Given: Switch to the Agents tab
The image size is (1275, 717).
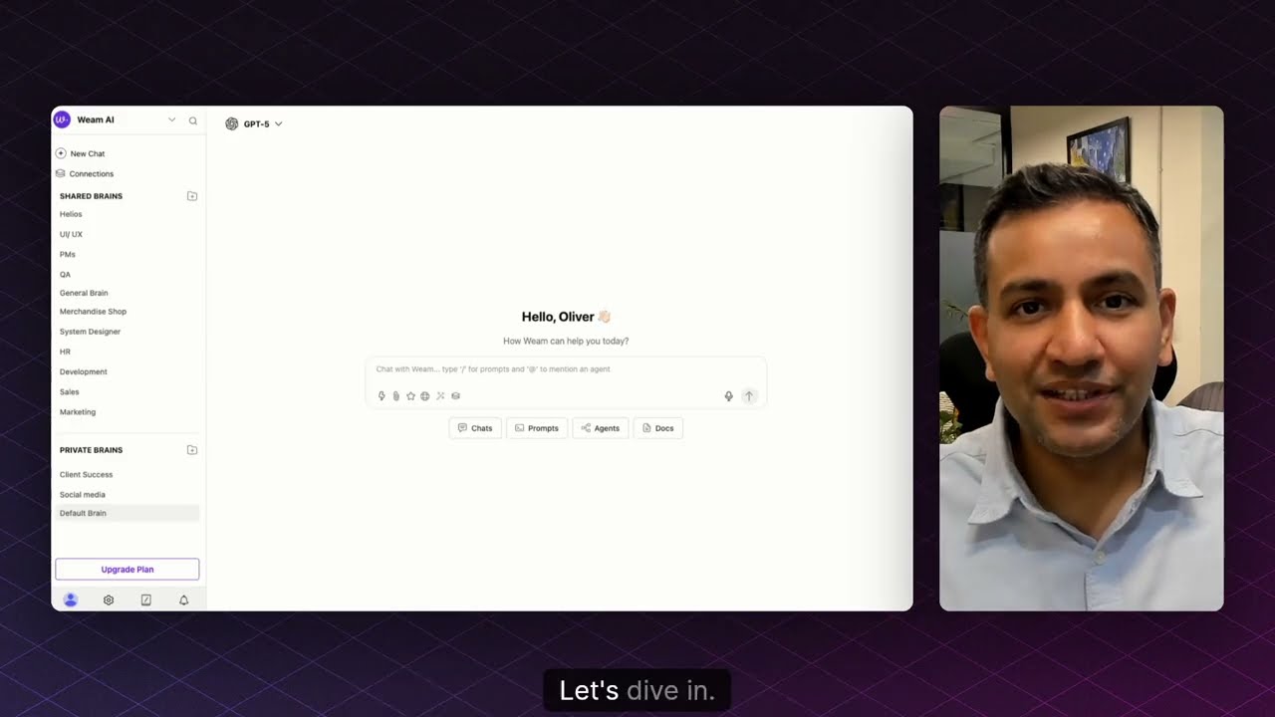Looking at the screenshot, I should tap(601, 428).
